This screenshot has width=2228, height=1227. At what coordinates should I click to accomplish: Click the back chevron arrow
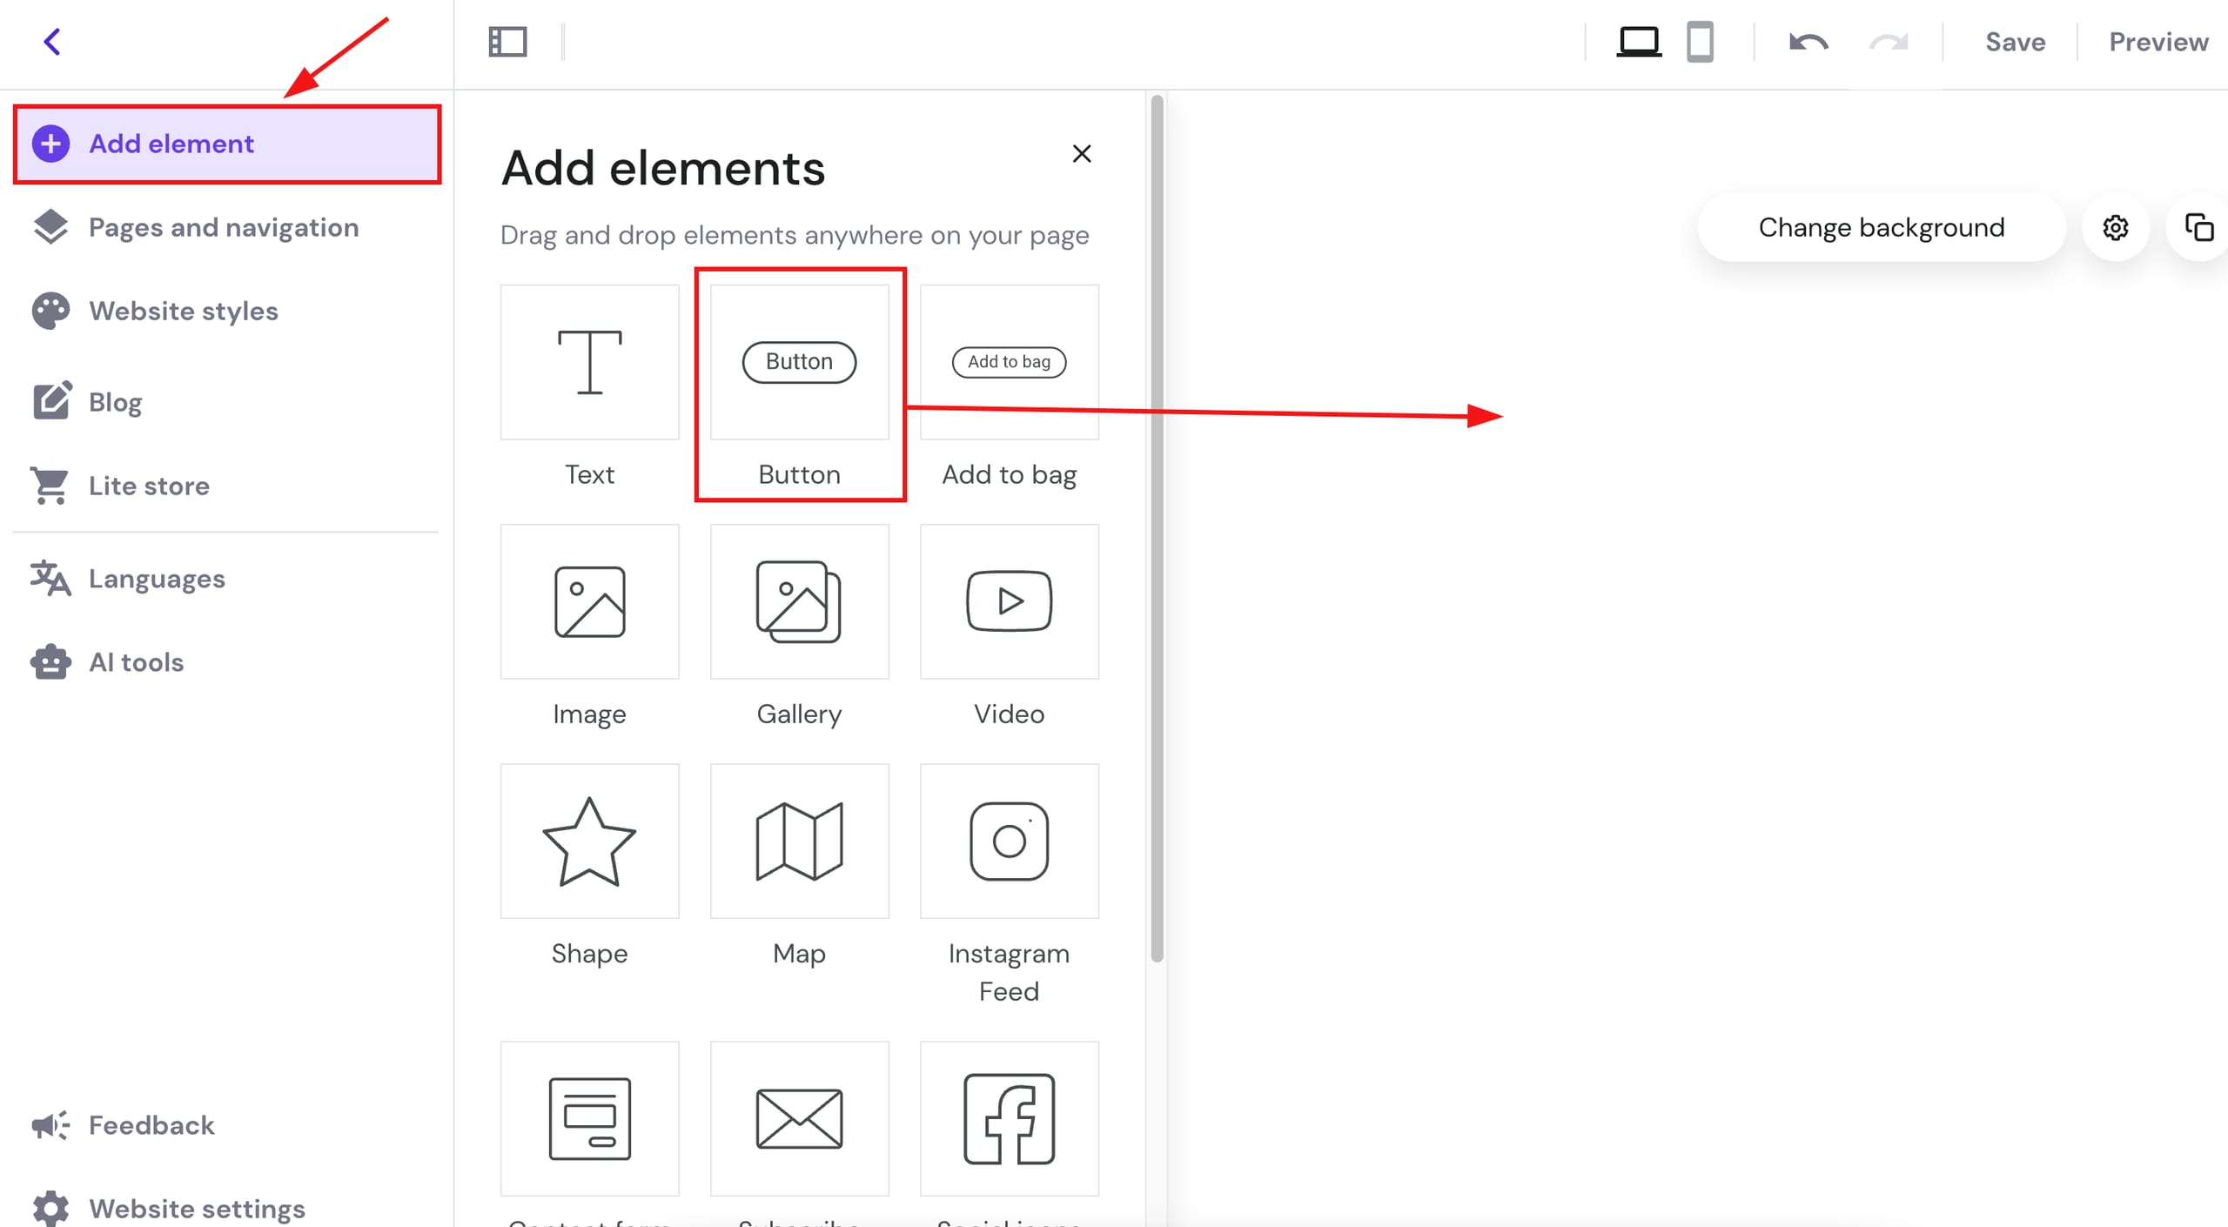[x=52, y=42]
